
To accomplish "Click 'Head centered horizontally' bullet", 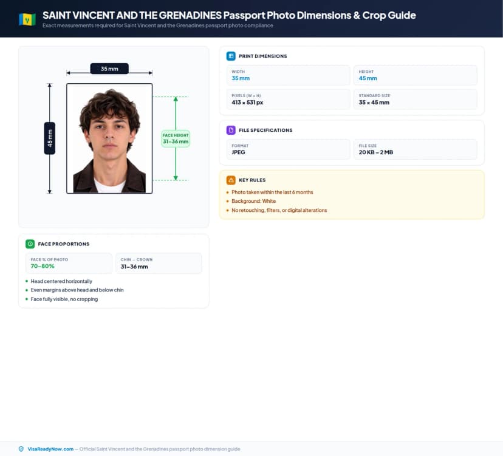I will point(61,281).
